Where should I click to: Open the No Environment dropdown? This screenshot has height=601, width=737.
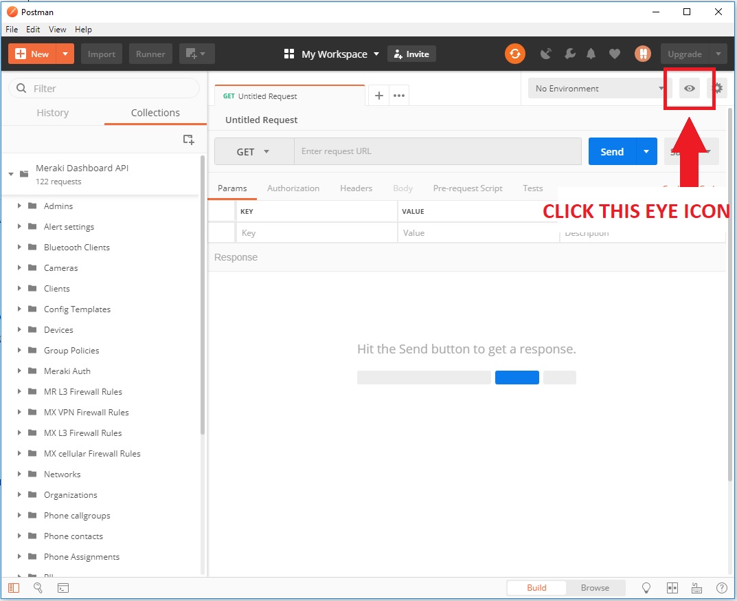599,88
